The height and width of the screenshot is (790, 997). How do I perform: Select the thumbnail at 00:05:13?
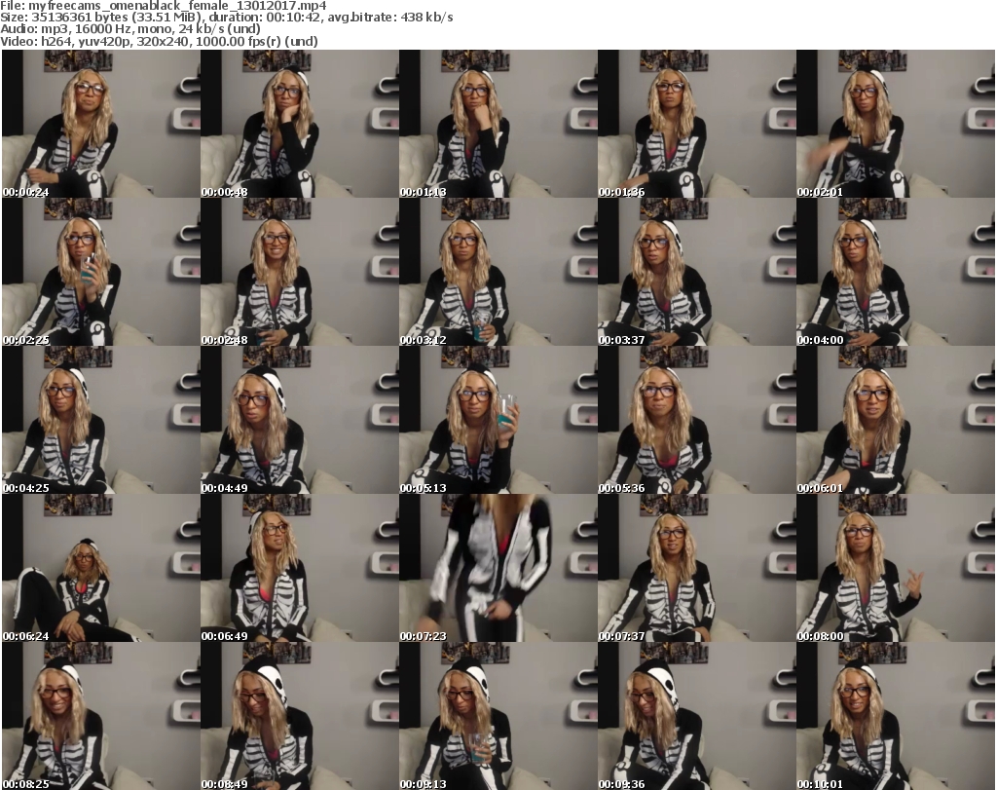click(x=498, y=420)
